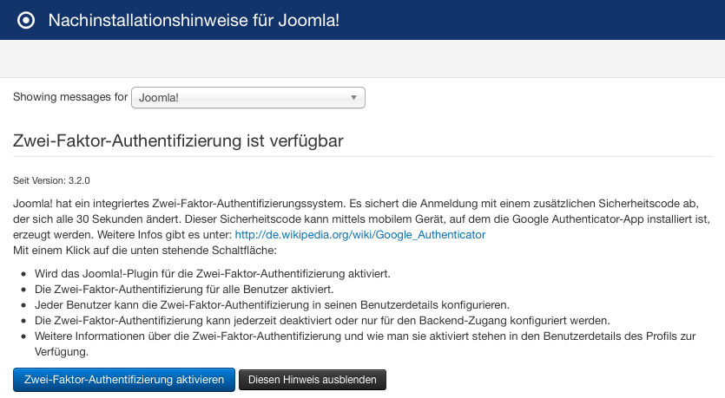Click the line 'Mit einem Klick auf die unten stehende Schaltfläche'
725x398 pixels.
(145, 251)
